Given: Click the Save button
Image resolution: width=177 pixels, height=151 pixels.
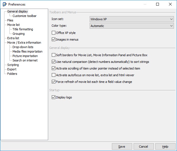Looking at the screenshot, I should (122, 147).
